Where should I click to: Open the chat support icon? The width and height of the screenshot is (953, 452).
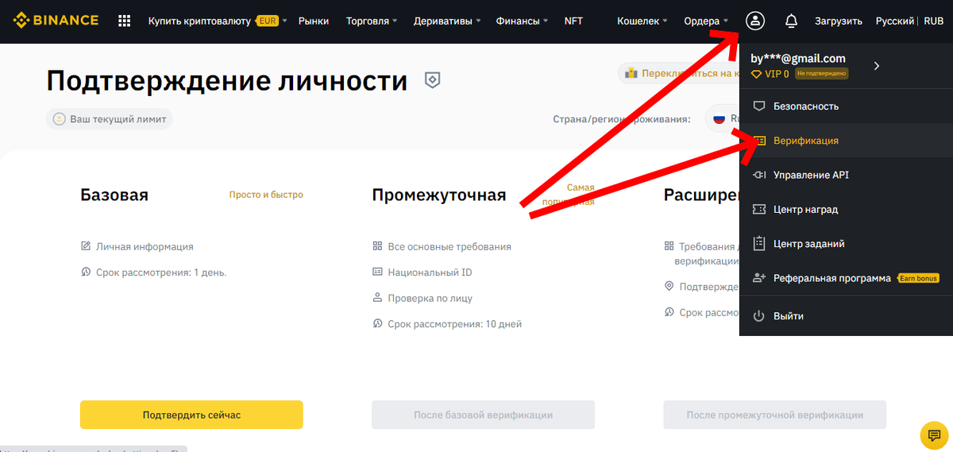coord(932,435)
